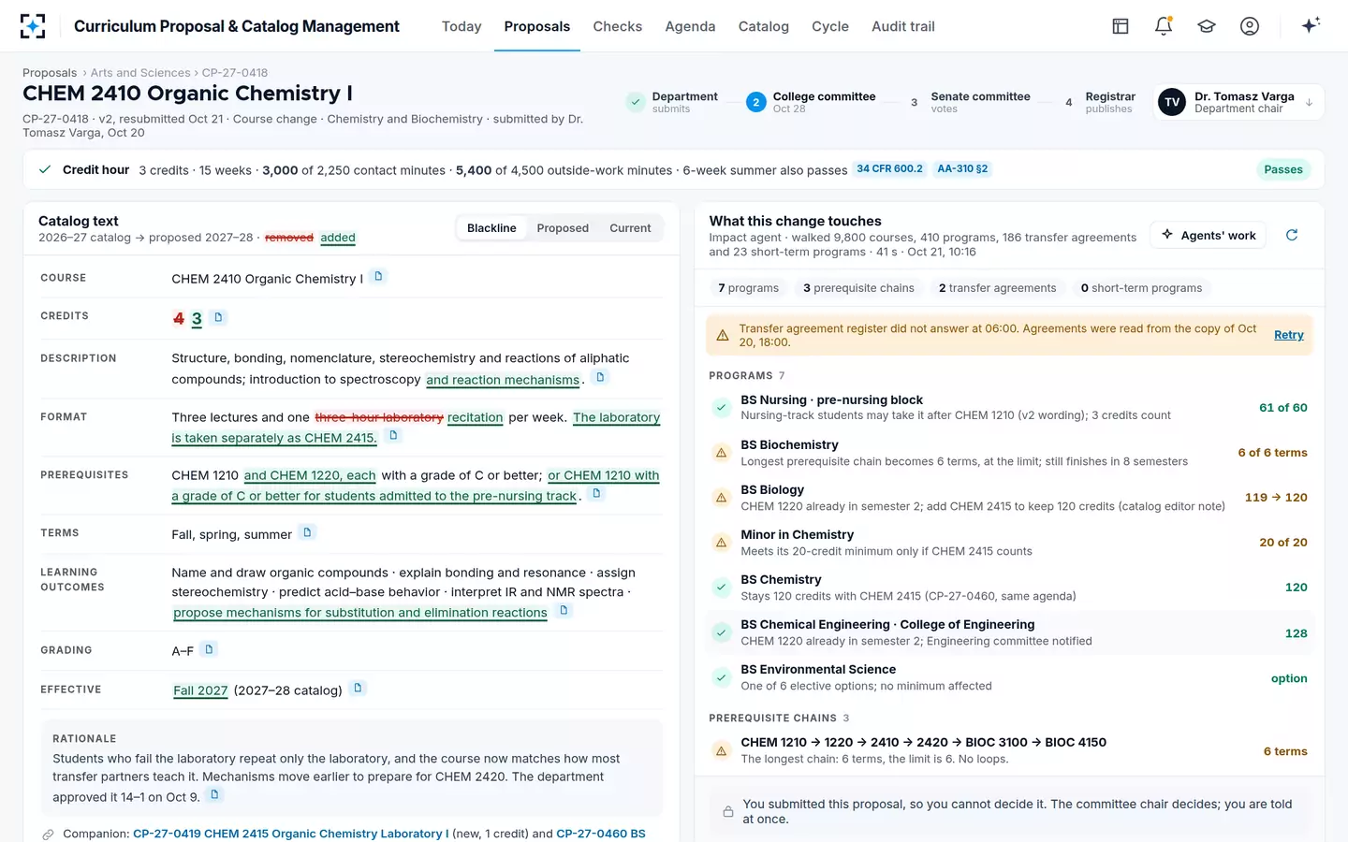Open the note icon beside Terms value
This screenshot has width=1348, height=842.
coord(307,532)
